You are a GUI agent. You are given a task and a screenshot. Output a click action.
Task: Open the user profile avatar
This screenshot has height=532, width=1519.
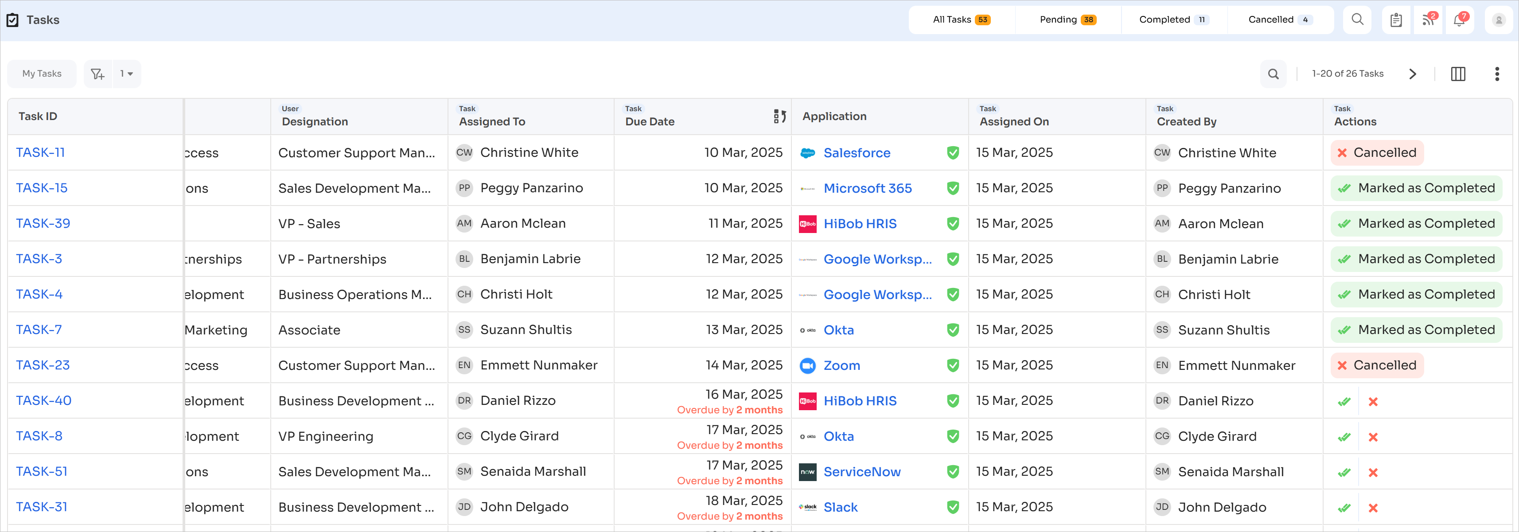1498,20
